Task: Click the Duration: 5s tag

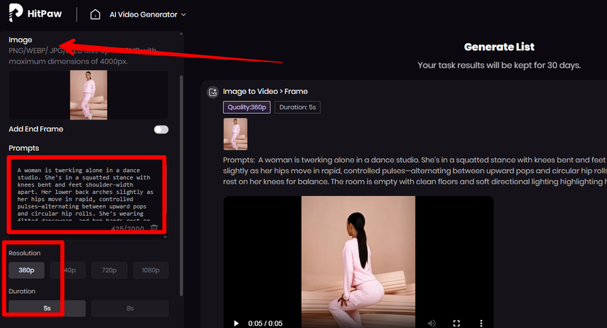Action: [297, 107]
